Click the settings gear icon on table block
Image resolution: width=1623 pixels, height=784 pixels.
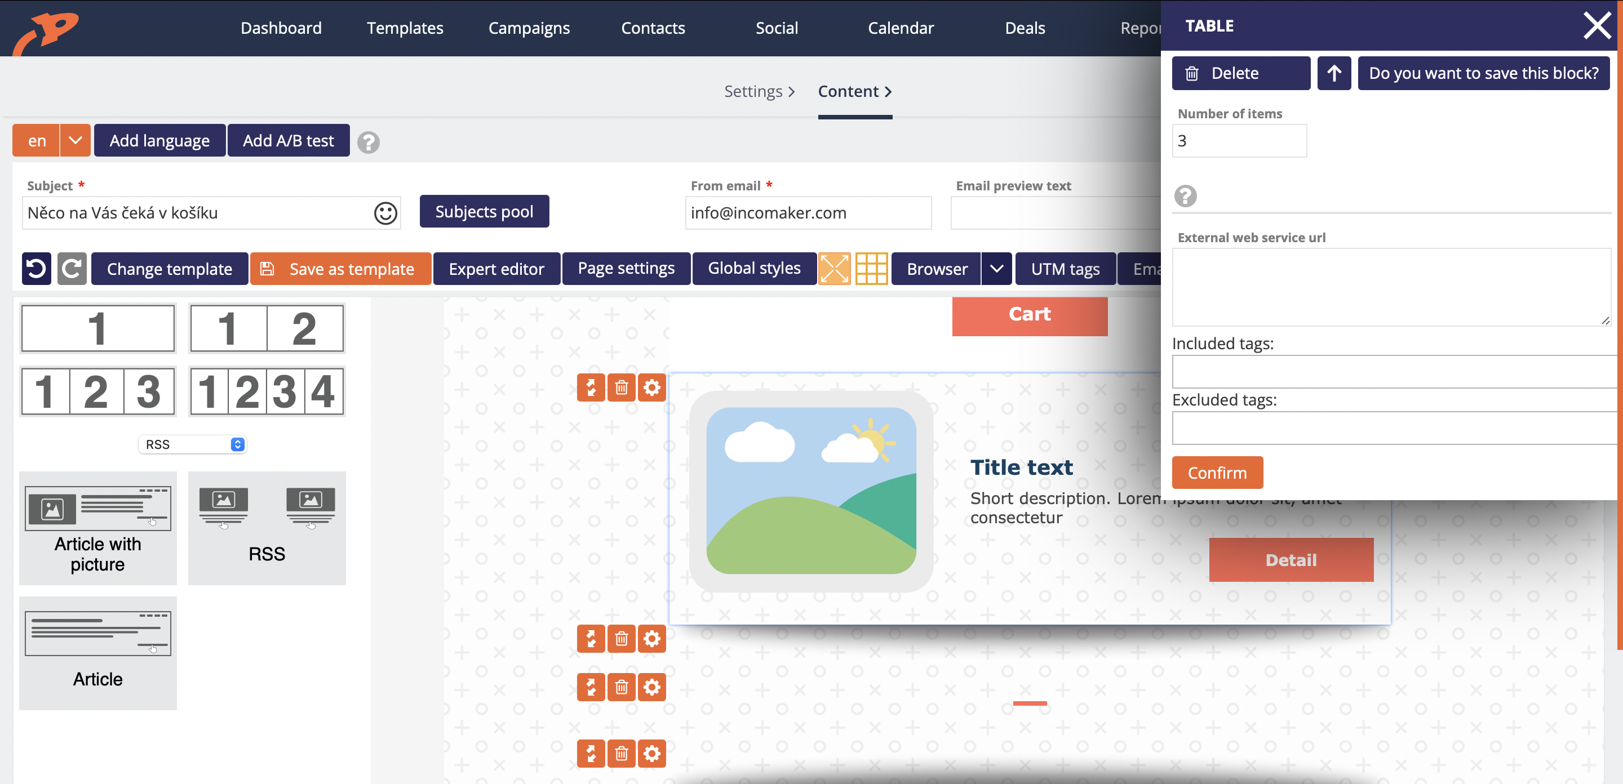click(x=652, y=387)
